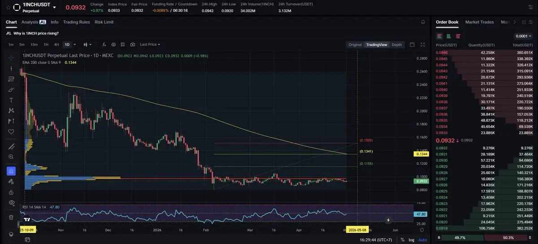This screenshot has width=538, height=244.
Task: Toggle the chart panel layout icon
Action: pos(412,45)
